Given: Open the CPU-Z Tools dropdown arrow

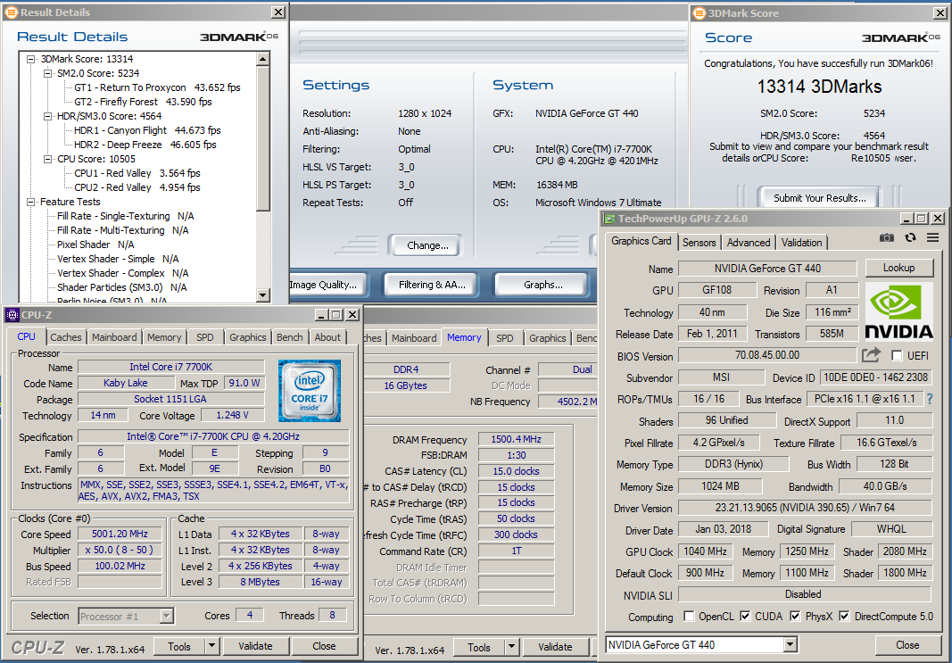Looking at the screenshot, I should [211, 647].
